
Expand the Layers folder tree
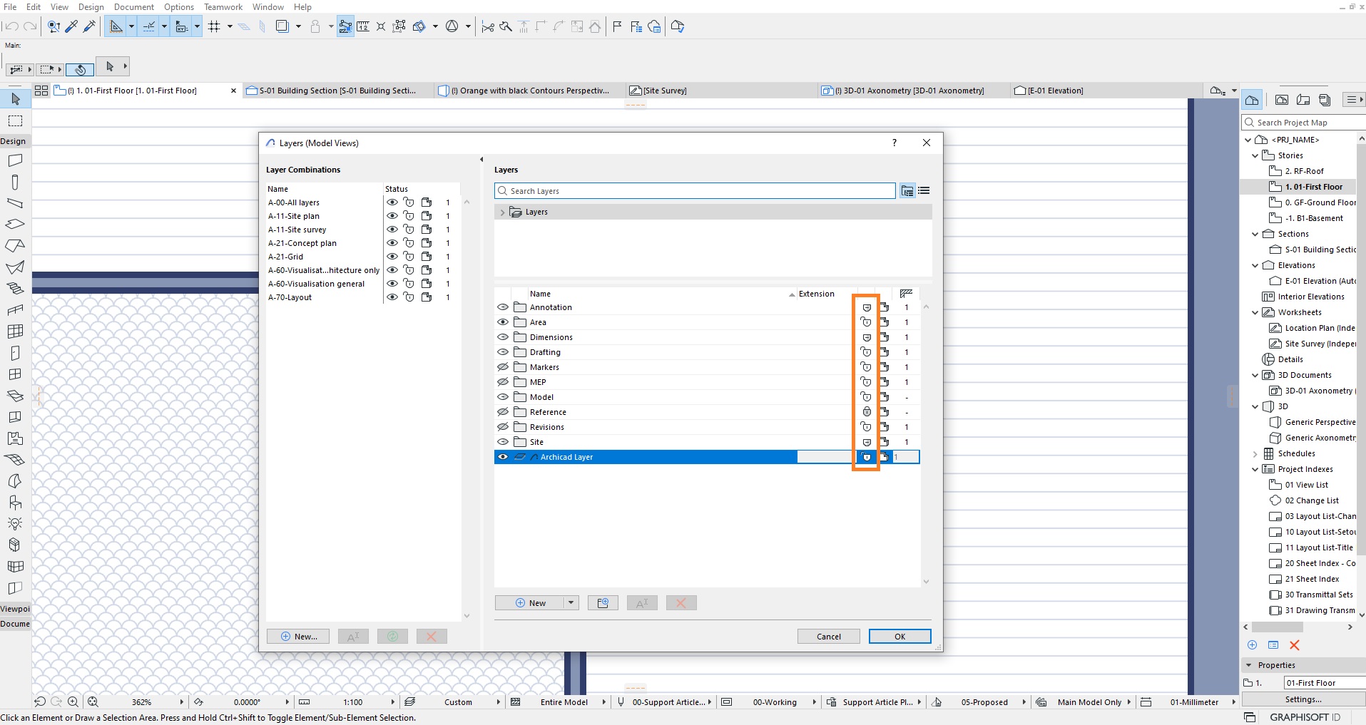click(x=502, y=212)
